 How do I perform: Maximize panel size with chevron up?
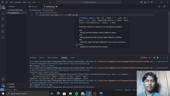point(164,58)
